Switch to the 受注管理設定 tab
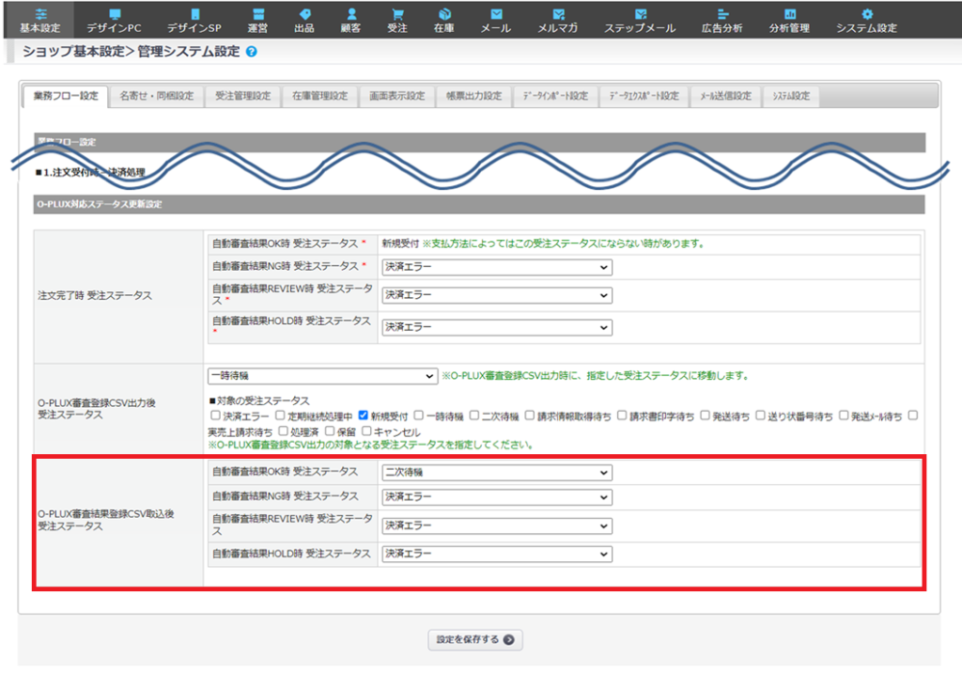This screenshot has width=962, height=674. click(x=242, y=96)
